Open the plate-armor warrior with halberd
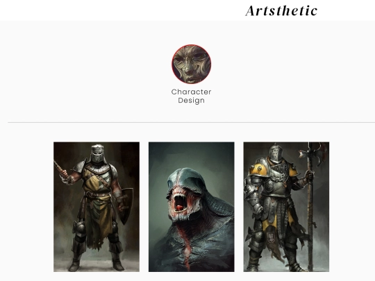 point(286,207)
